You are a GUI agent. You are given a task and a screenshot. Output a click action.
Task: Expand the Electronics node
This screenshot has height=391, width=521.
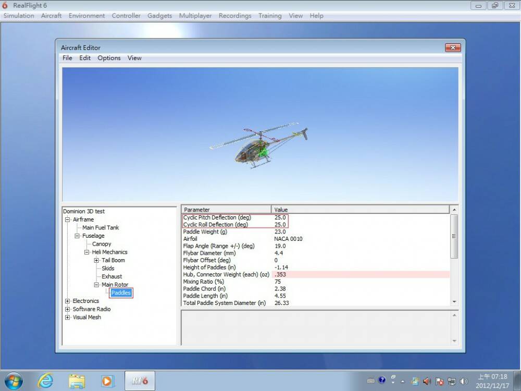67,301
